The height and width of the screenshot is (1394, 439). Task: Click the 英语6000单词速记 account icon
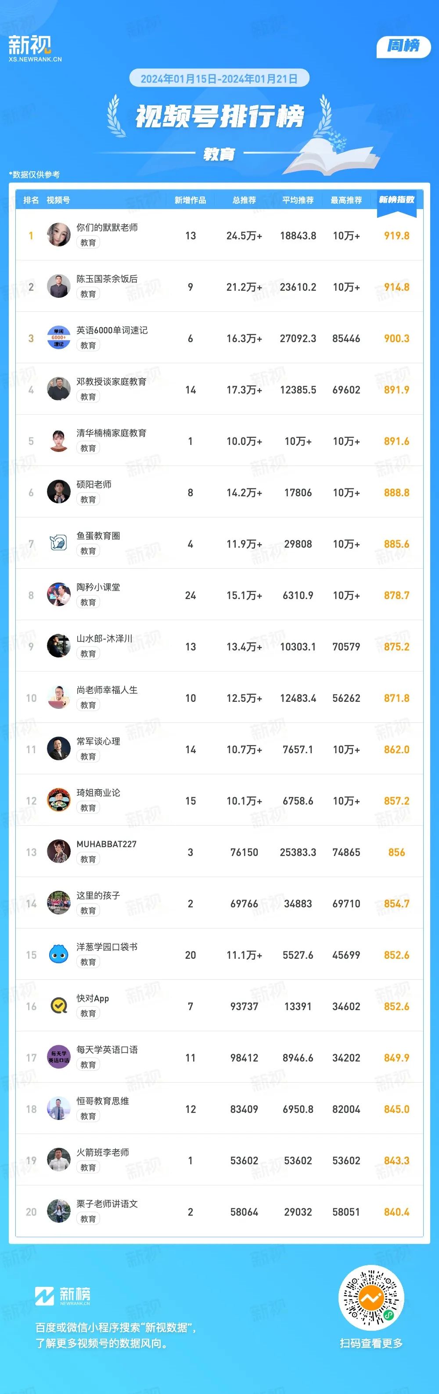tap(58, 337)
